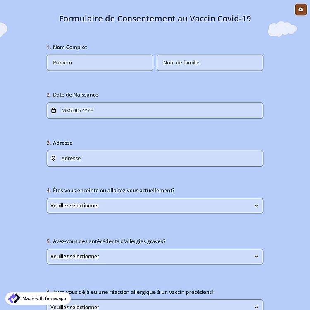Open Veuillez sélectionner under enceinte question
310x310 pixels.
[155, 205]
